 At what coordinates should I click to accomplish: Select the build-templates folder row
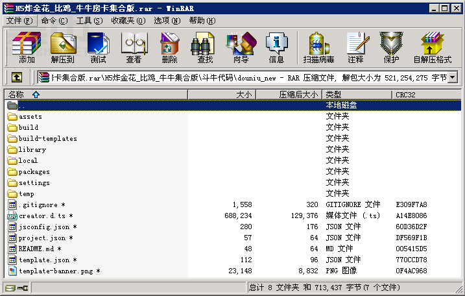[233, 138]
